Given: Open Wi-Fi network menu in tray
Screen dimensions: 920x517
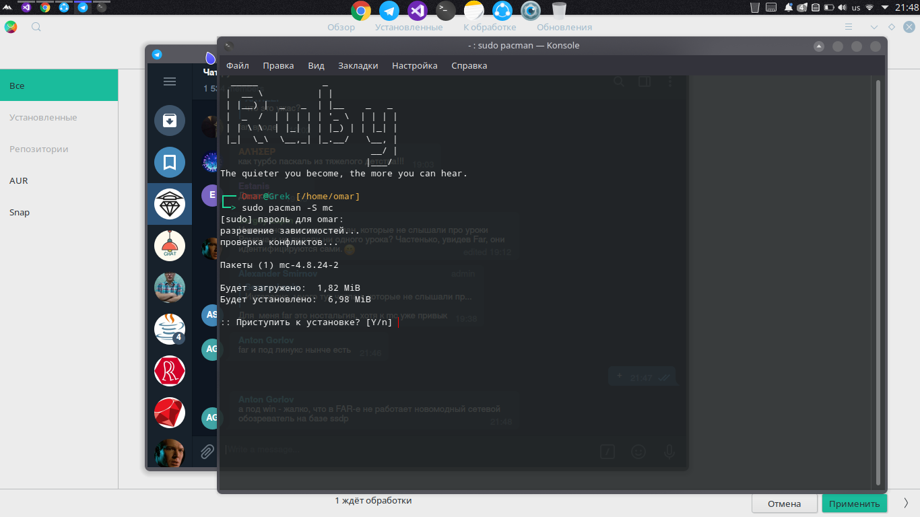Looking at the screenshot, I should [869, 7].
